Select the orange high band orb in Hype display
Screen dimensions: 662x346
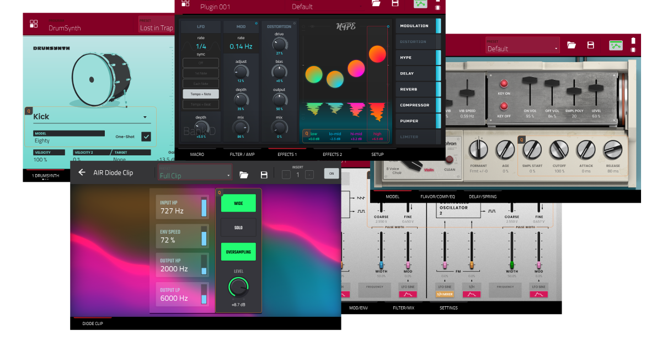[x=377, y=54]
